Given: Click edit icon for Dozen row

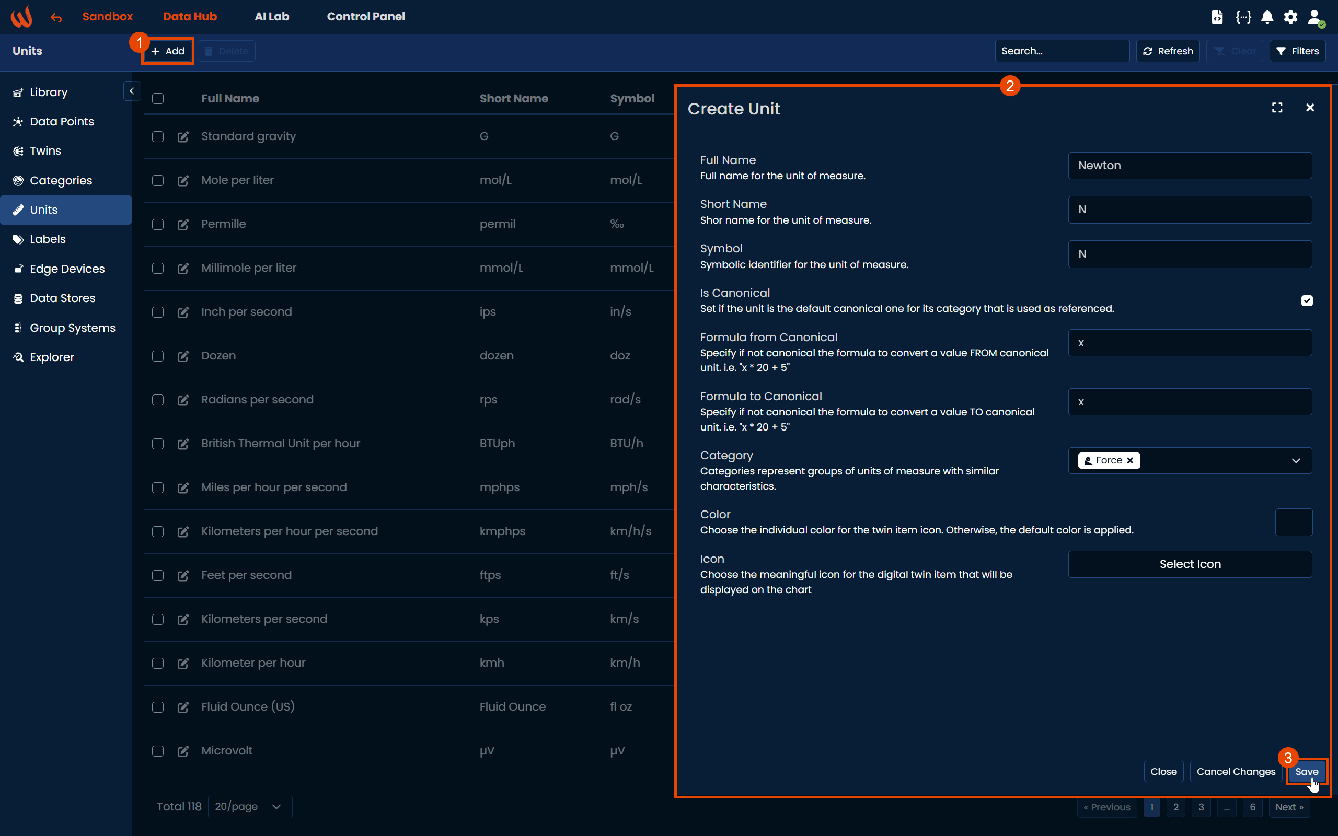Looking at the screenshot, I should (183, 356).
